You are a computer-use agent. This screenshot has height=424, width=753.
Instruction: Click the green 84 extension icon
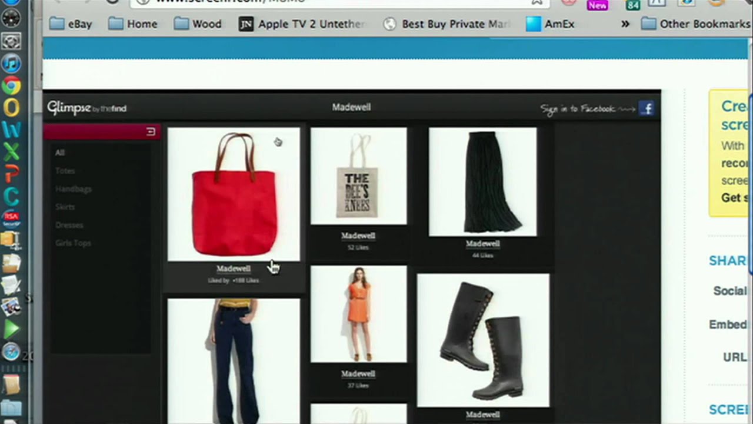tap(633, 5)
